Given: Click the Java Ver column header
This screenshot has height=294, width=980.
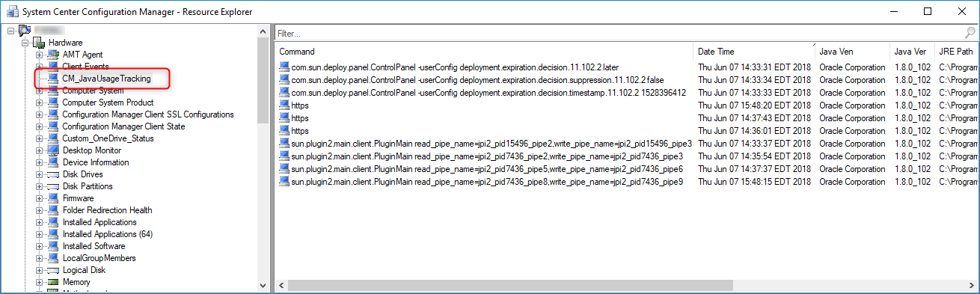Looking at the screenshot, I should (911, 52).
